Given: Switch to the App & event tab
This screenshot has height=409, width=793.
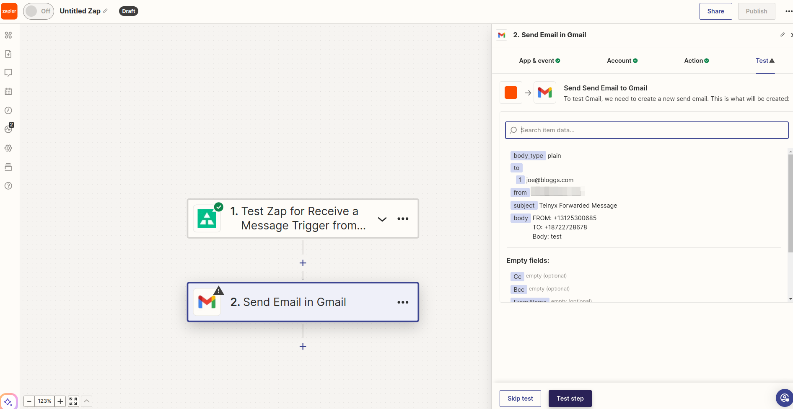Looking at the screenshot, I should click(539, 61).
